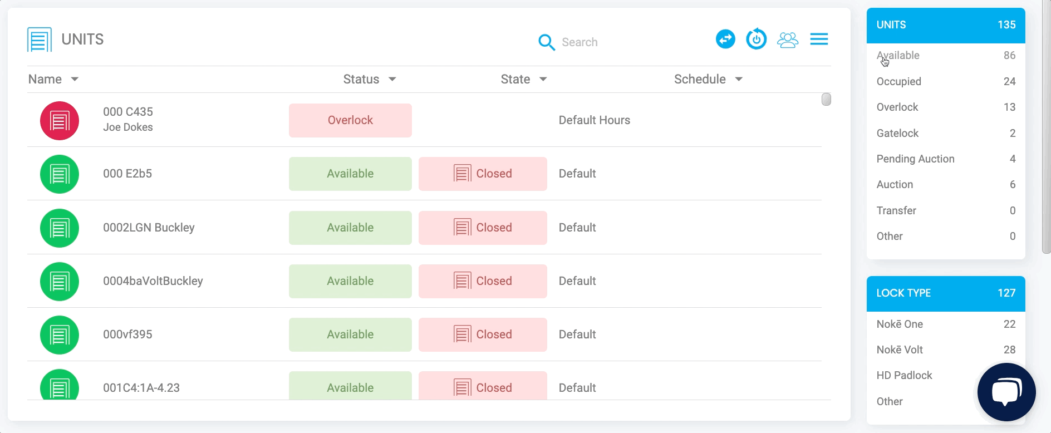Click the units list scrollbar thumb
1051x433 pixels.
point(826,100)
